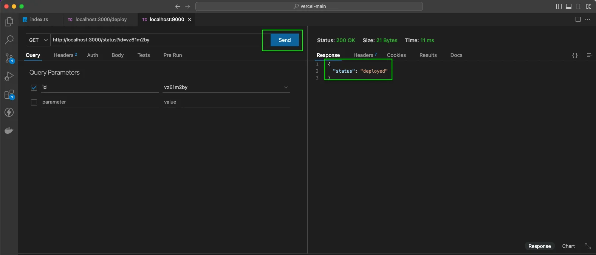Toggle the secondary side bar layout icon
The height and width of the screenshot is (255, 596).
(x=579, y=6)
